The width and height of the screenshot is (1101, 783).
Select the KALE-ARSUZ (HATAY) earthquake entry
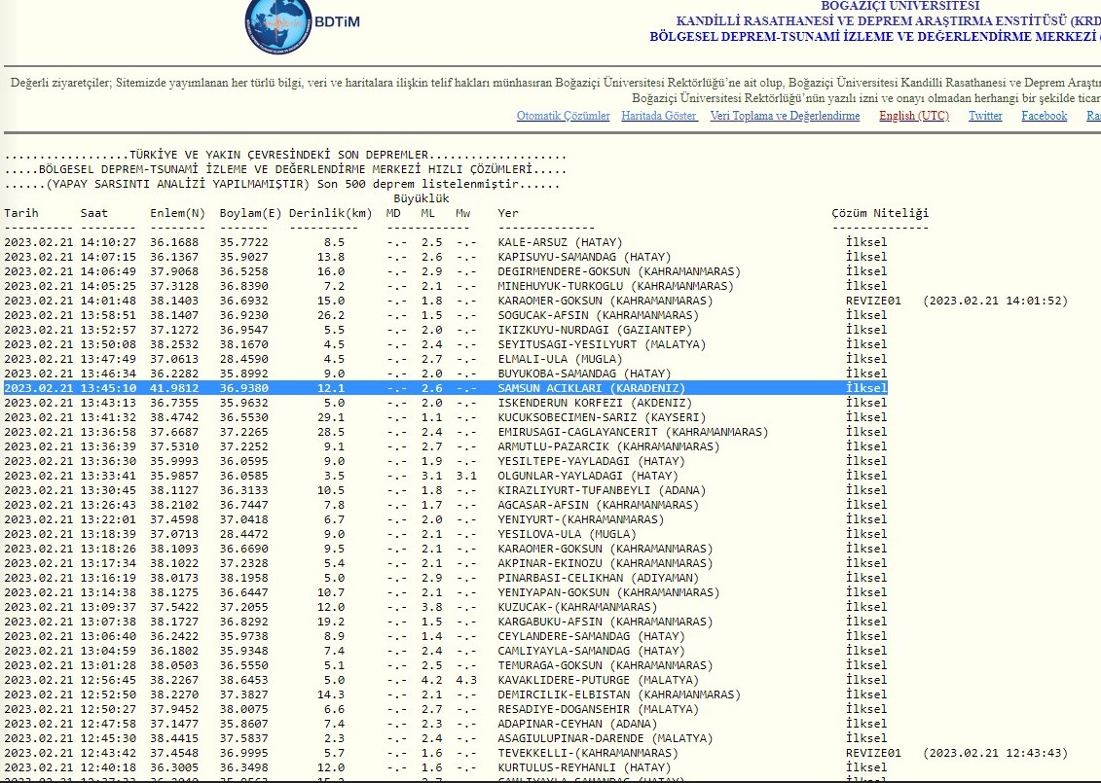click(x=561, y=242)
